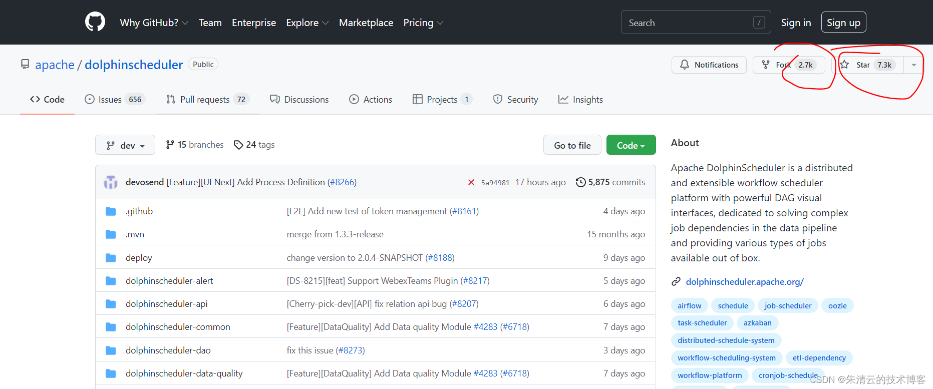Switch to the Pull requests tab
Screen dimensions: 933x389
tap(207, 100)
